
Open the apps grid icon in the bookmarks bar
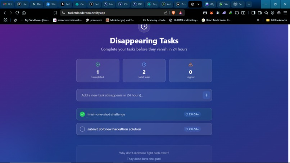5,20
